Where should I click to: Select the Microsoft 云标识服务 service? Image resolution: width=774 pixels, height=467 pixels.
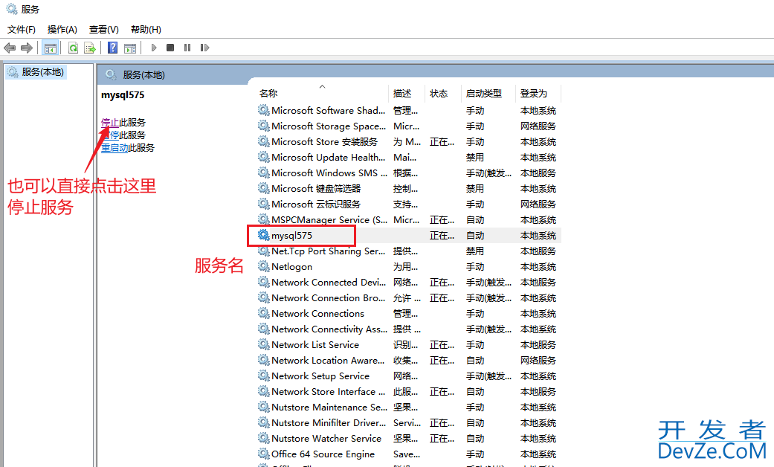pos(409,204)
